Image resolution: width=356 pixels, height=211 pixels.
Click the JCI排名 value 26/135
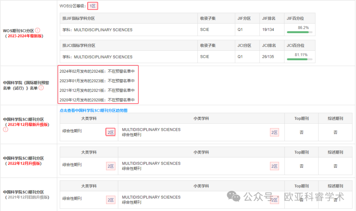point(268,57)
